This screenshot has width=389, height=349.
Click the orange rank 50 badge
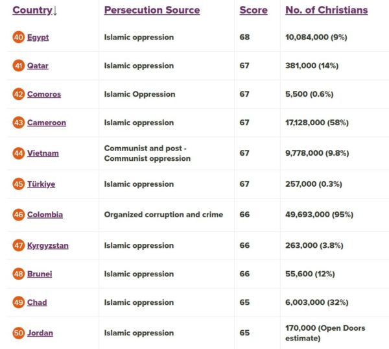pos(18,333)
